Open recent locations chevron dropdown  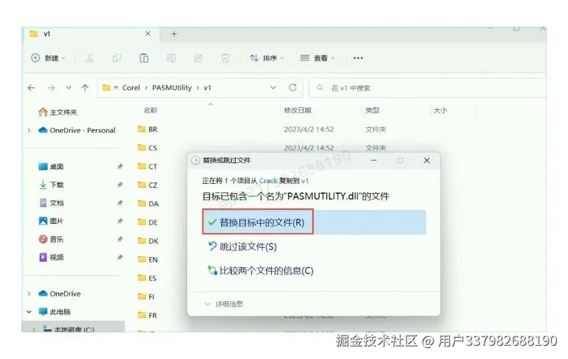(x=69, y=88)
